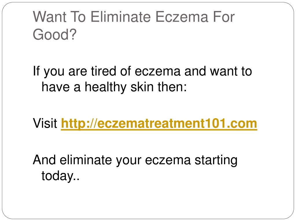Open the eczematreatment101.com hyperlink

click(x=159, y=123)
